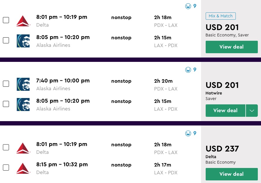This screenshot has height=183, width=261.
Task: Click the Delta logo on 8:01 pm first result
Action: coord(23,21)
